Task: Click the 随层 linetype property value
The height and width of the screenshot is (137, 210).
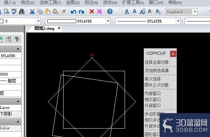Action: [12, 81]
